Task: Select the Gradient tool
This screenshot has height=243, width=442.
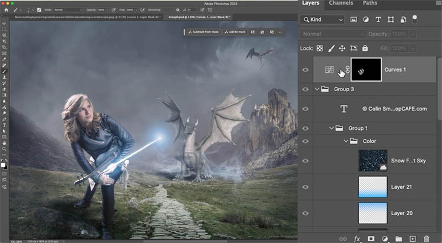Action: click(4, 95)
